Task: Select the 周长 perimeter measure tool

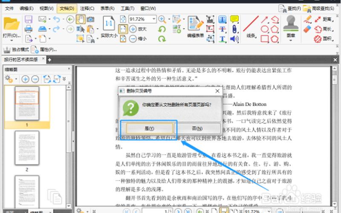Action: tap(324, 29)
